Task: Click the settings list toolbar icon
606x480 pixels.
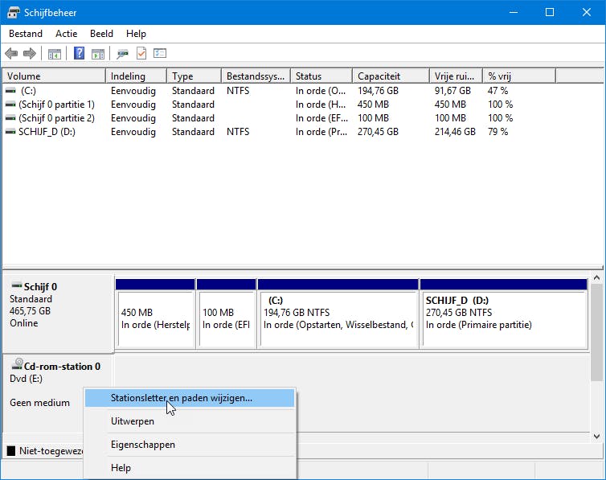Action: tap(160, 54)
